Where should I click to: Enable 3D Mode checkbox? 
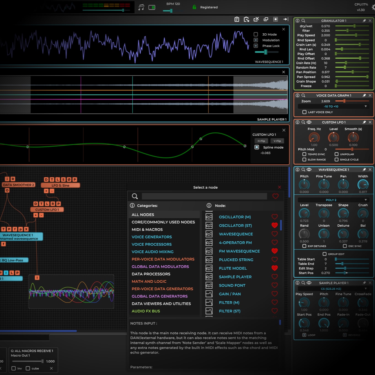click(256, 34)
